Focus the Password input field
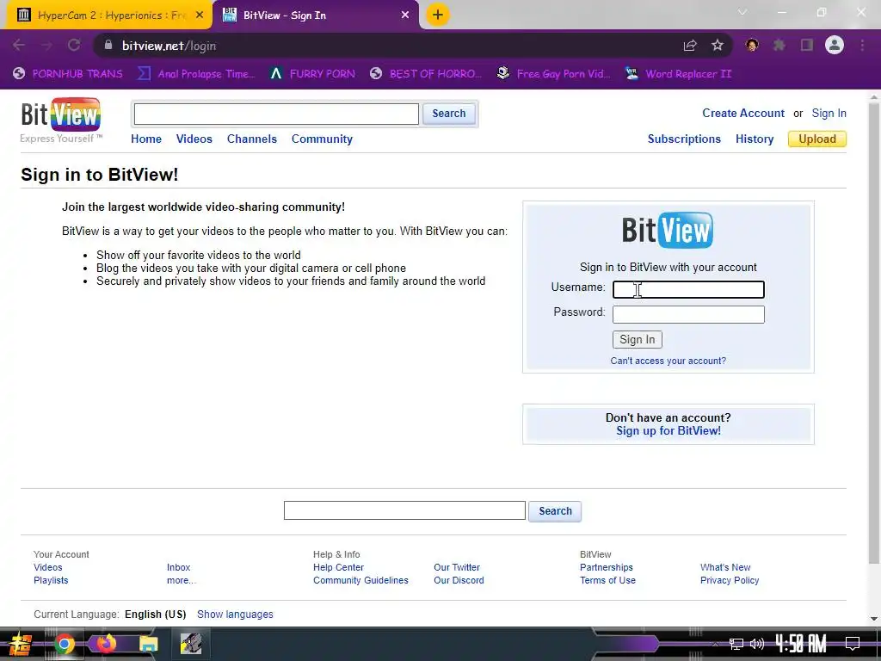 [688, 314]
